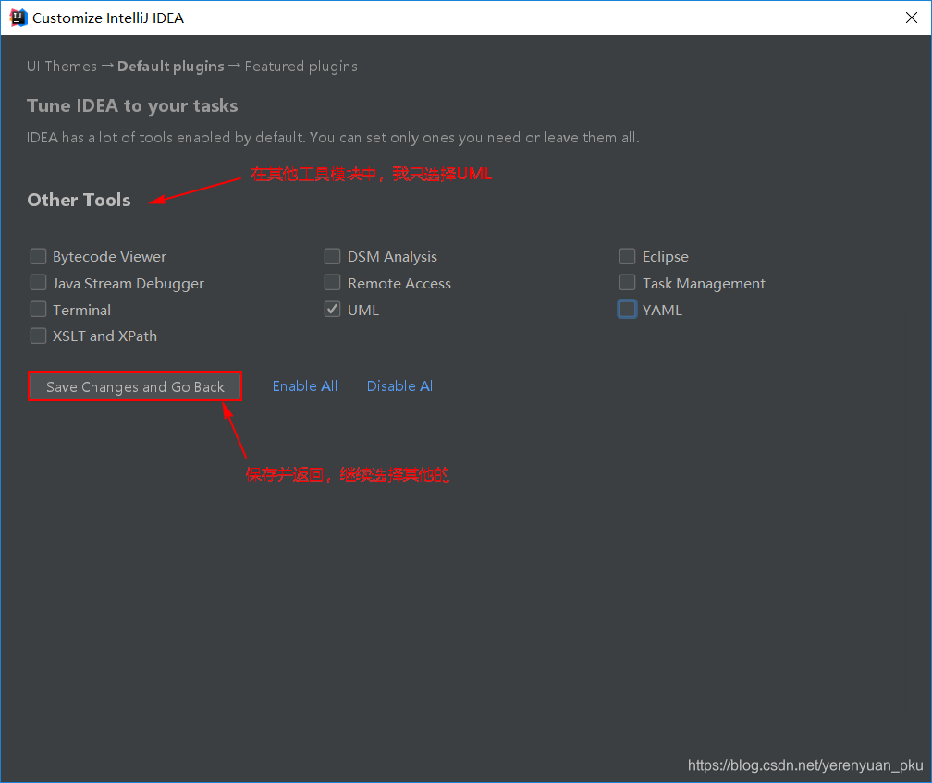Click Save Changes and Go Back
The image size is (932, 783).
[135, 386]
